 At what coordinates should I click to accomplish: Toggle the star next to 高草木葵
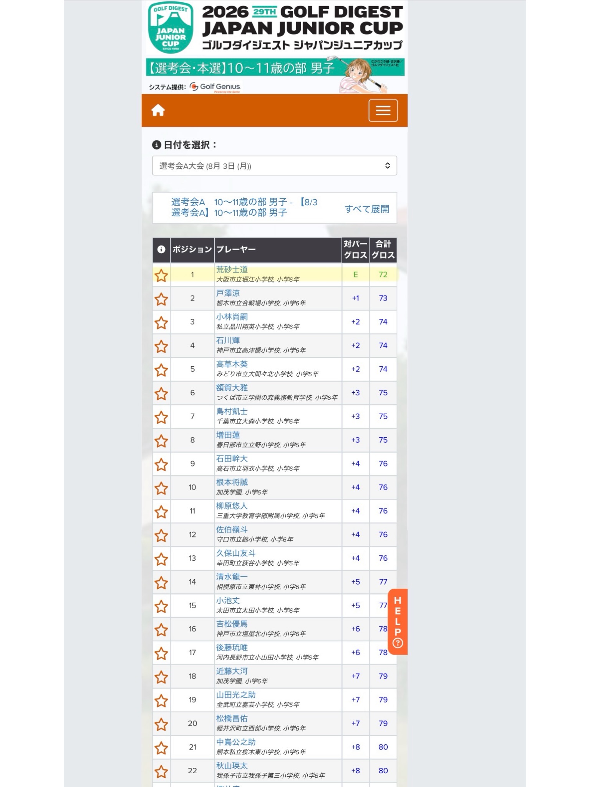[161, 370]
